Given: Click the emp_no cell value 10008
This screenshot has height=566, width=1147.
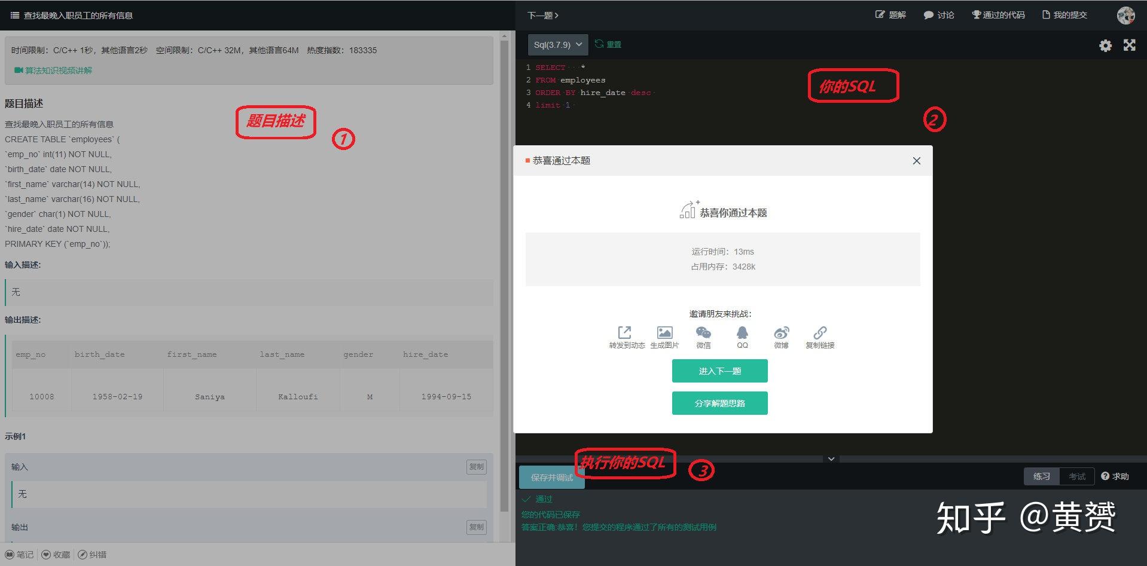Looking at the screenshot, I should click(x=42, y=397).
